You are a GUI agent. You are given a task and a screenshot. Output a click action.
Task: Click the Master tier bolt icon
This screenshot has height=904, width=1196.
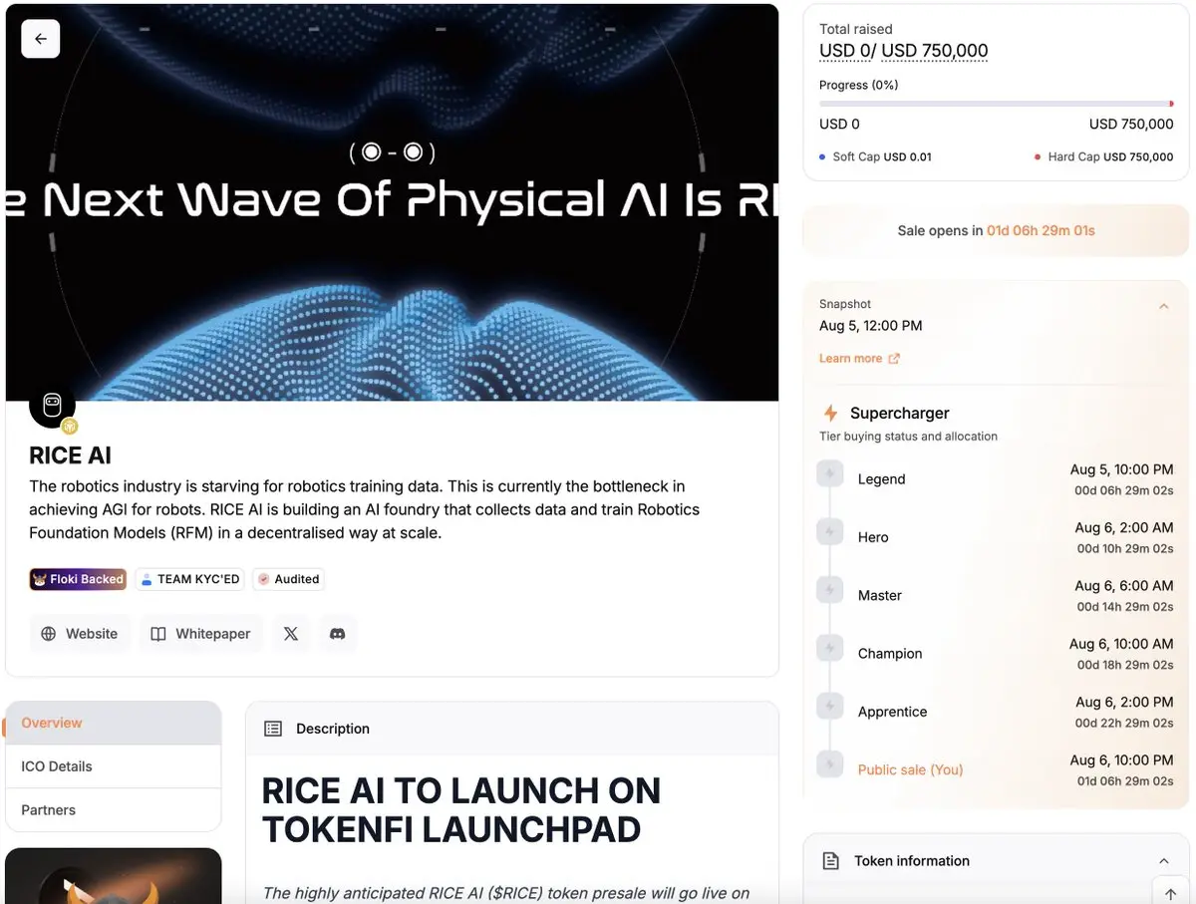pos(830,590)
